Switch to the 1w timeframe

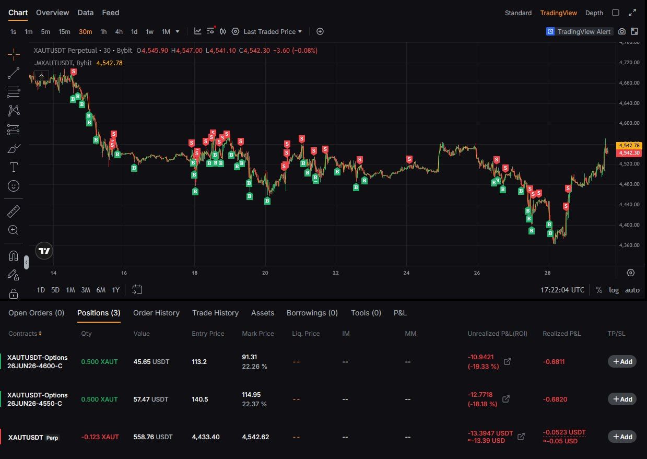point(149,31)
